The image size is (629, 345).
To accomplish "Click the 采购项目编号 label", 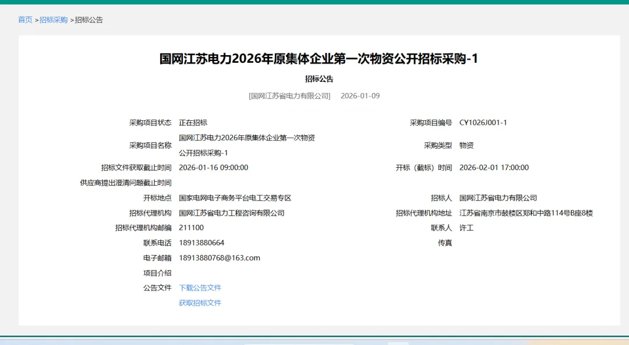I will click(431, 123).
